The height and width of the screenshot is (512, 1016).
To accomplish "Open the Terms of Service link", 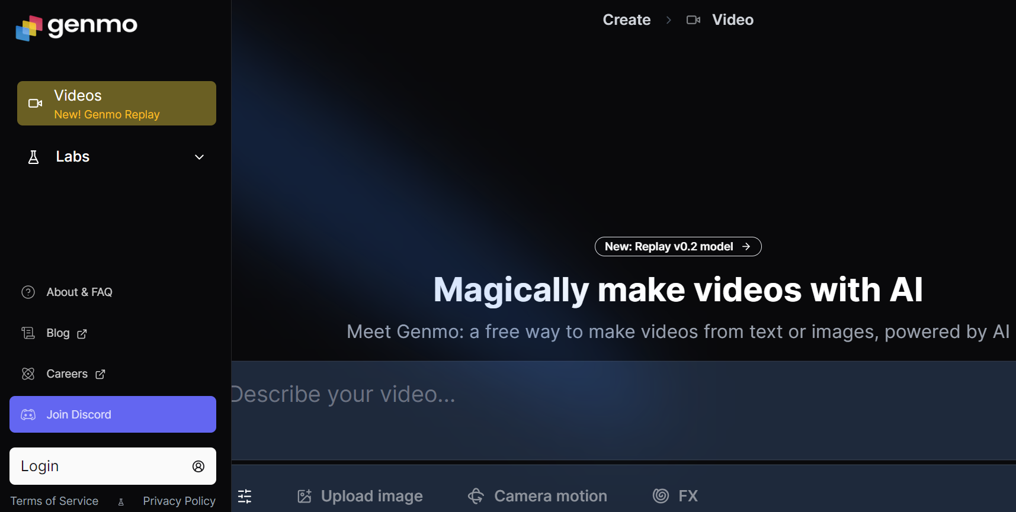I will [55, 501].
